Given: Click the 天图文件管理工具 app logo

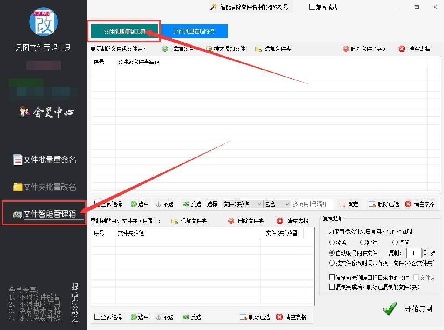Looking at the screenshot, I should (x=44, y=22).
